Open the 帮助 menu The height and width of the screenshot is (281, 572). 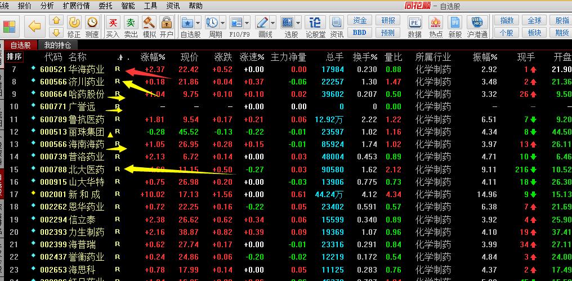[195, 6]
